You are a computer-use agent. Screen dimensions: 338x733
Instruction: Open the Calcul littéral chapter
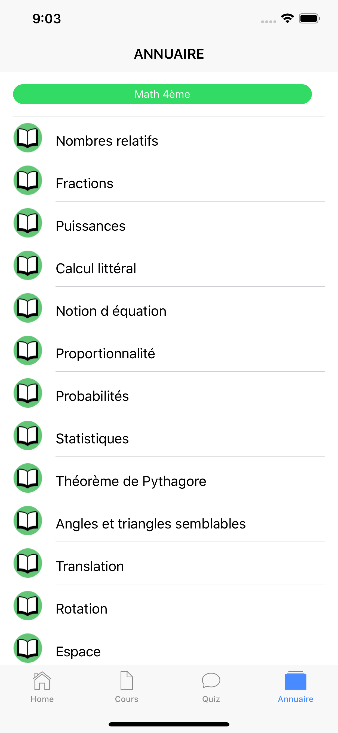pos(96,268)
